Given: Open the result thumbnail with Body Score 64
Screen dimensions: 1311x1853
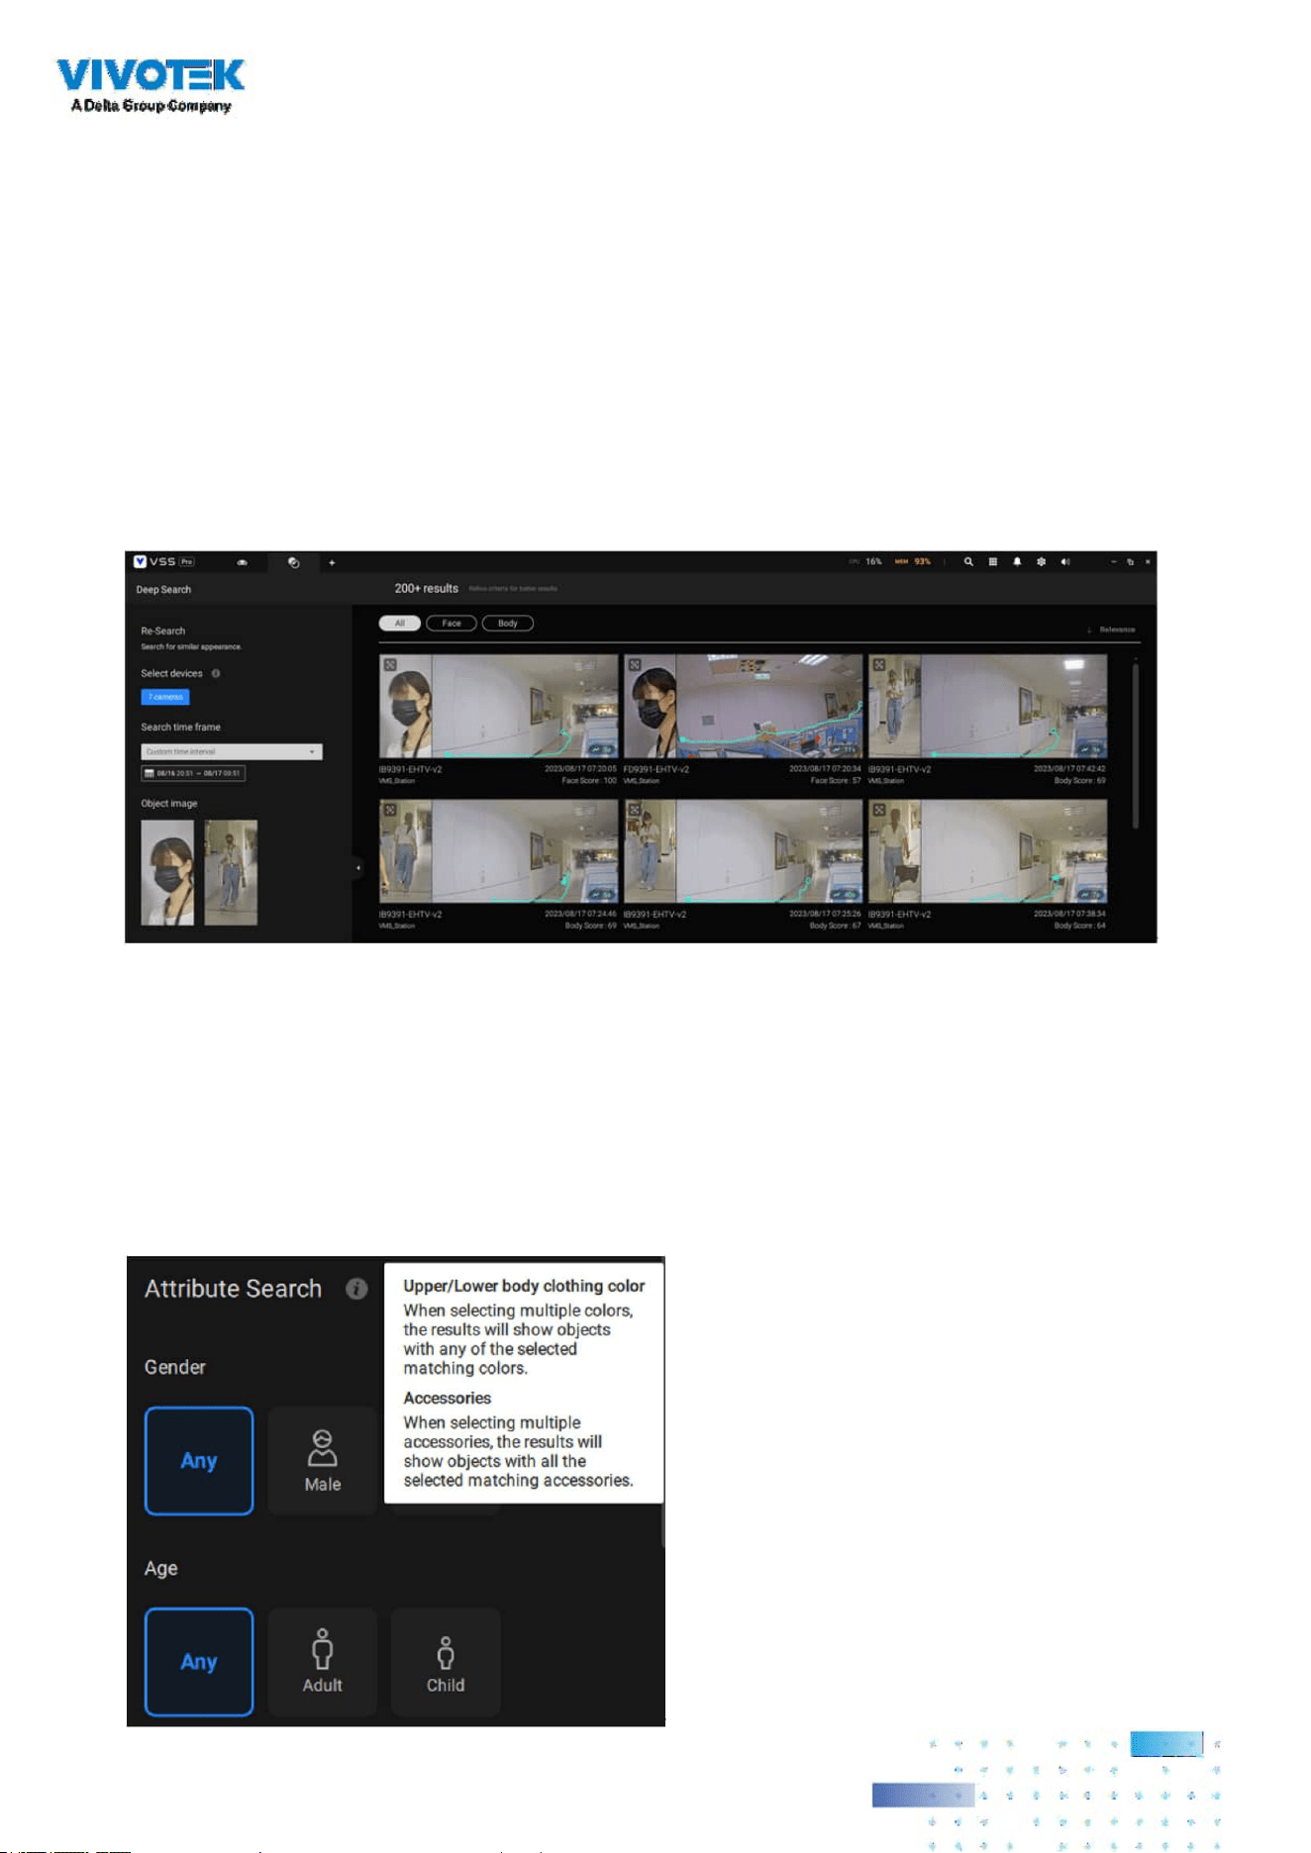Looking at the screenshot, I should coord(987,851).
